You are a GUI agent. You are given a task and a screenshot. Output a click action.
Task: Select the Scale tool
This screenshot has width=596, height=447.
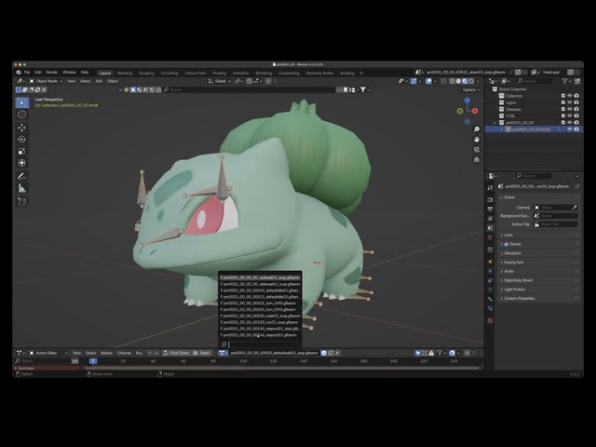21,151
